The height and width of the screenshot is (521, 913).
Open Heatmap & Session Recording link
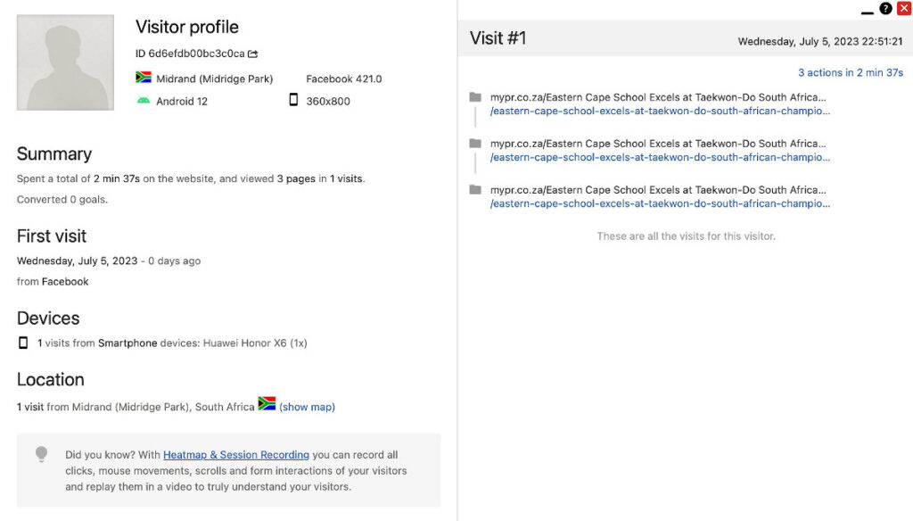tap(235, 455)
